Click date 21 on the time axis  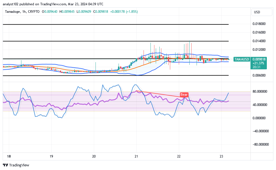coord(136,156)
